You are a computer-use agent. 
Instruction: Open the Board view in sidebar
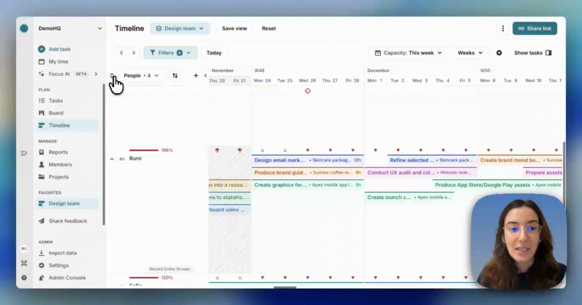pos(56,113)
